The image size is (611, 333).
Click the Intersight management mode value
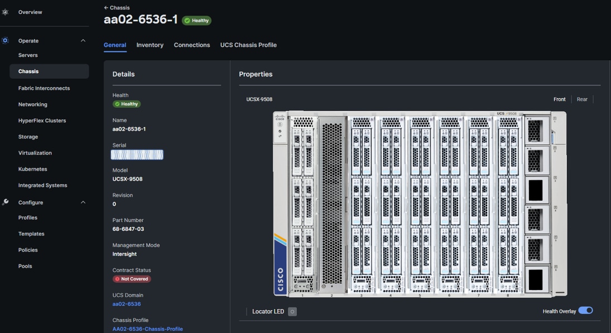point(124,254)
